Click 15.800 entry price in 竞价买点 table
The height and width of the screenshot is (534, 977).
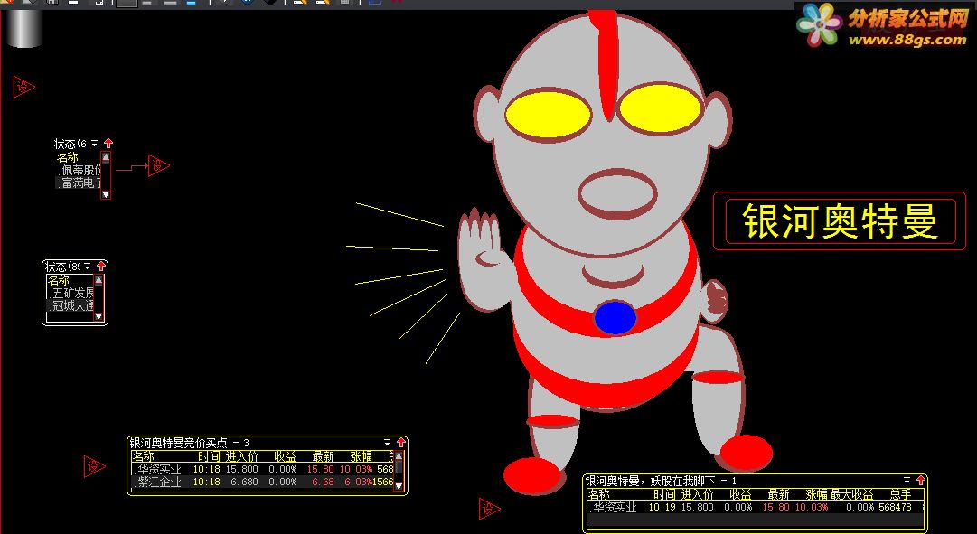[241, 469]
